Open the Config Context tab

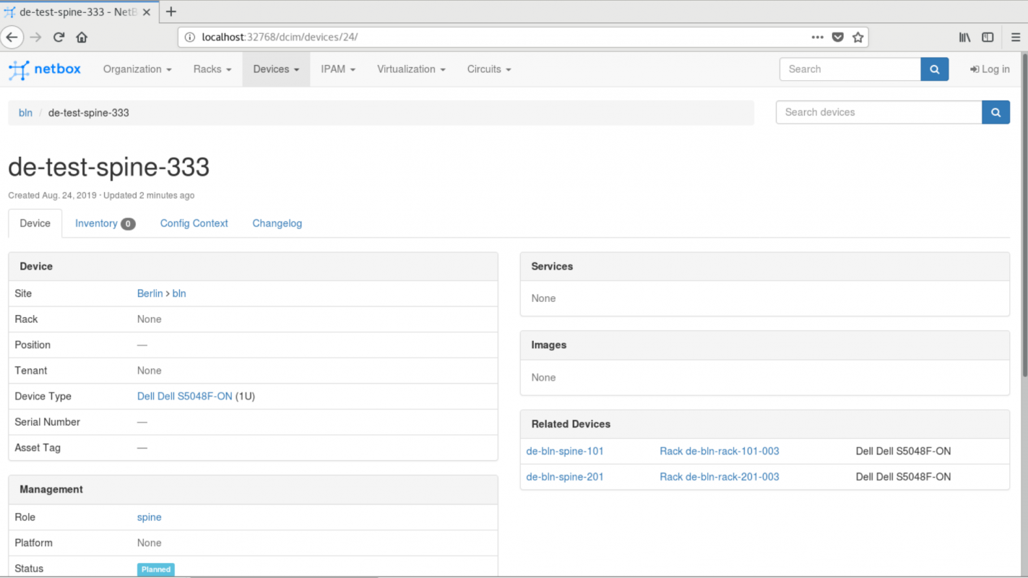pyautogui.click(x=194, y=223)
